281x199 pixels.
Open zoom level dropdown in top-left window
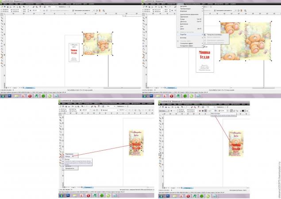click(56, 7)
